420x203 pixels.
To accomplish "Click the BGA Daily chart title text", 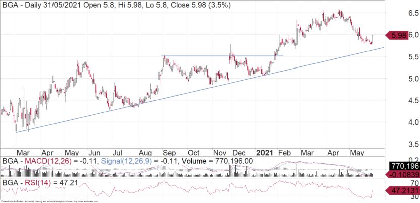I will point(116,5).
